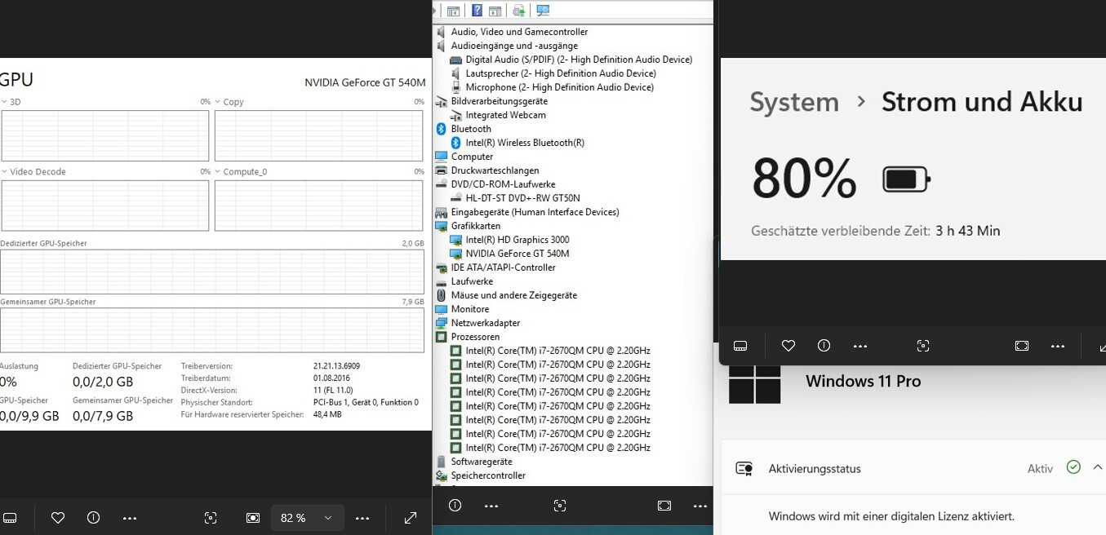
Task: Select the Laufwerke category
Action: (x=473, y=281)
